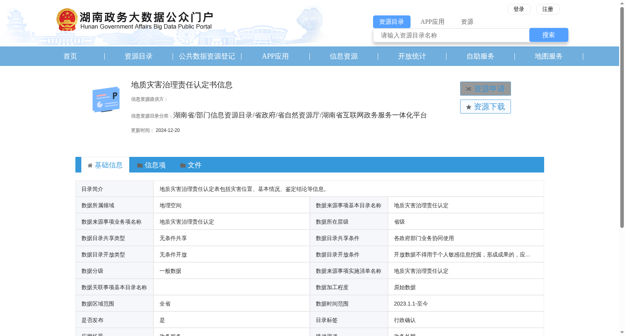Click the 注册 register button
This screenshot has height=336, width=625.
pyautogui.click(x=548, y=9)
